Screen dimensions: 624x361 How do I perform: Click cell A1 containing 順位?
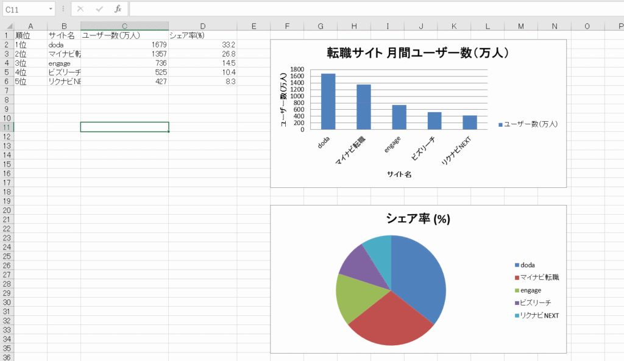coord(30,35)
